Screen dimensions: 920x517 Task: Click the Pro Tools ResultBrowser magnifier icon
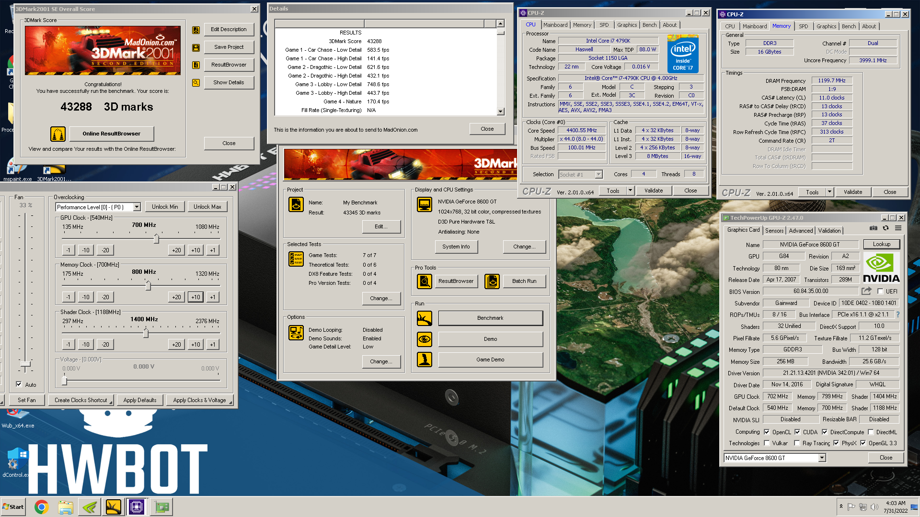pos(425,281)
